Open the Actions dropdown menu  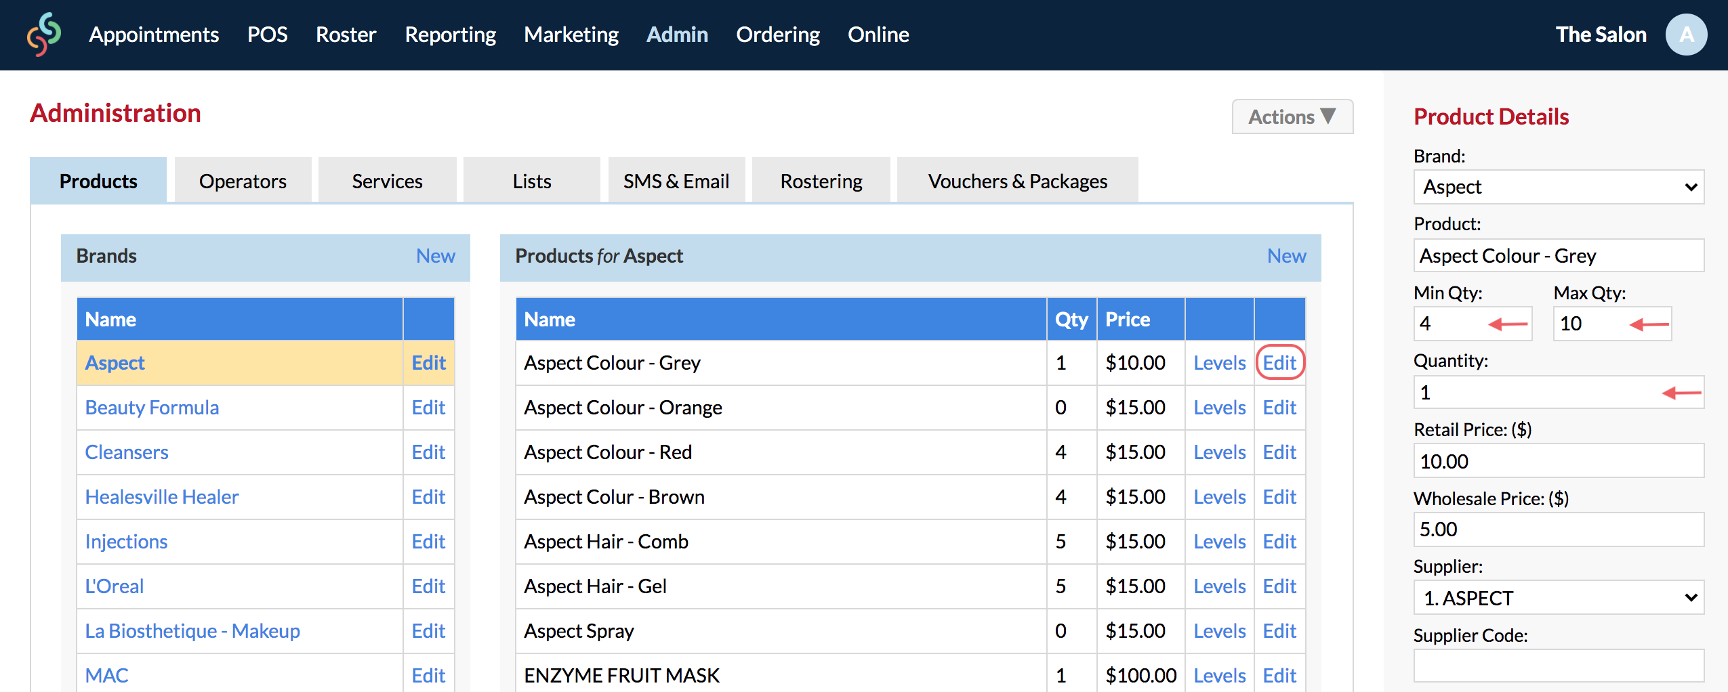[x=1292, y=116]
